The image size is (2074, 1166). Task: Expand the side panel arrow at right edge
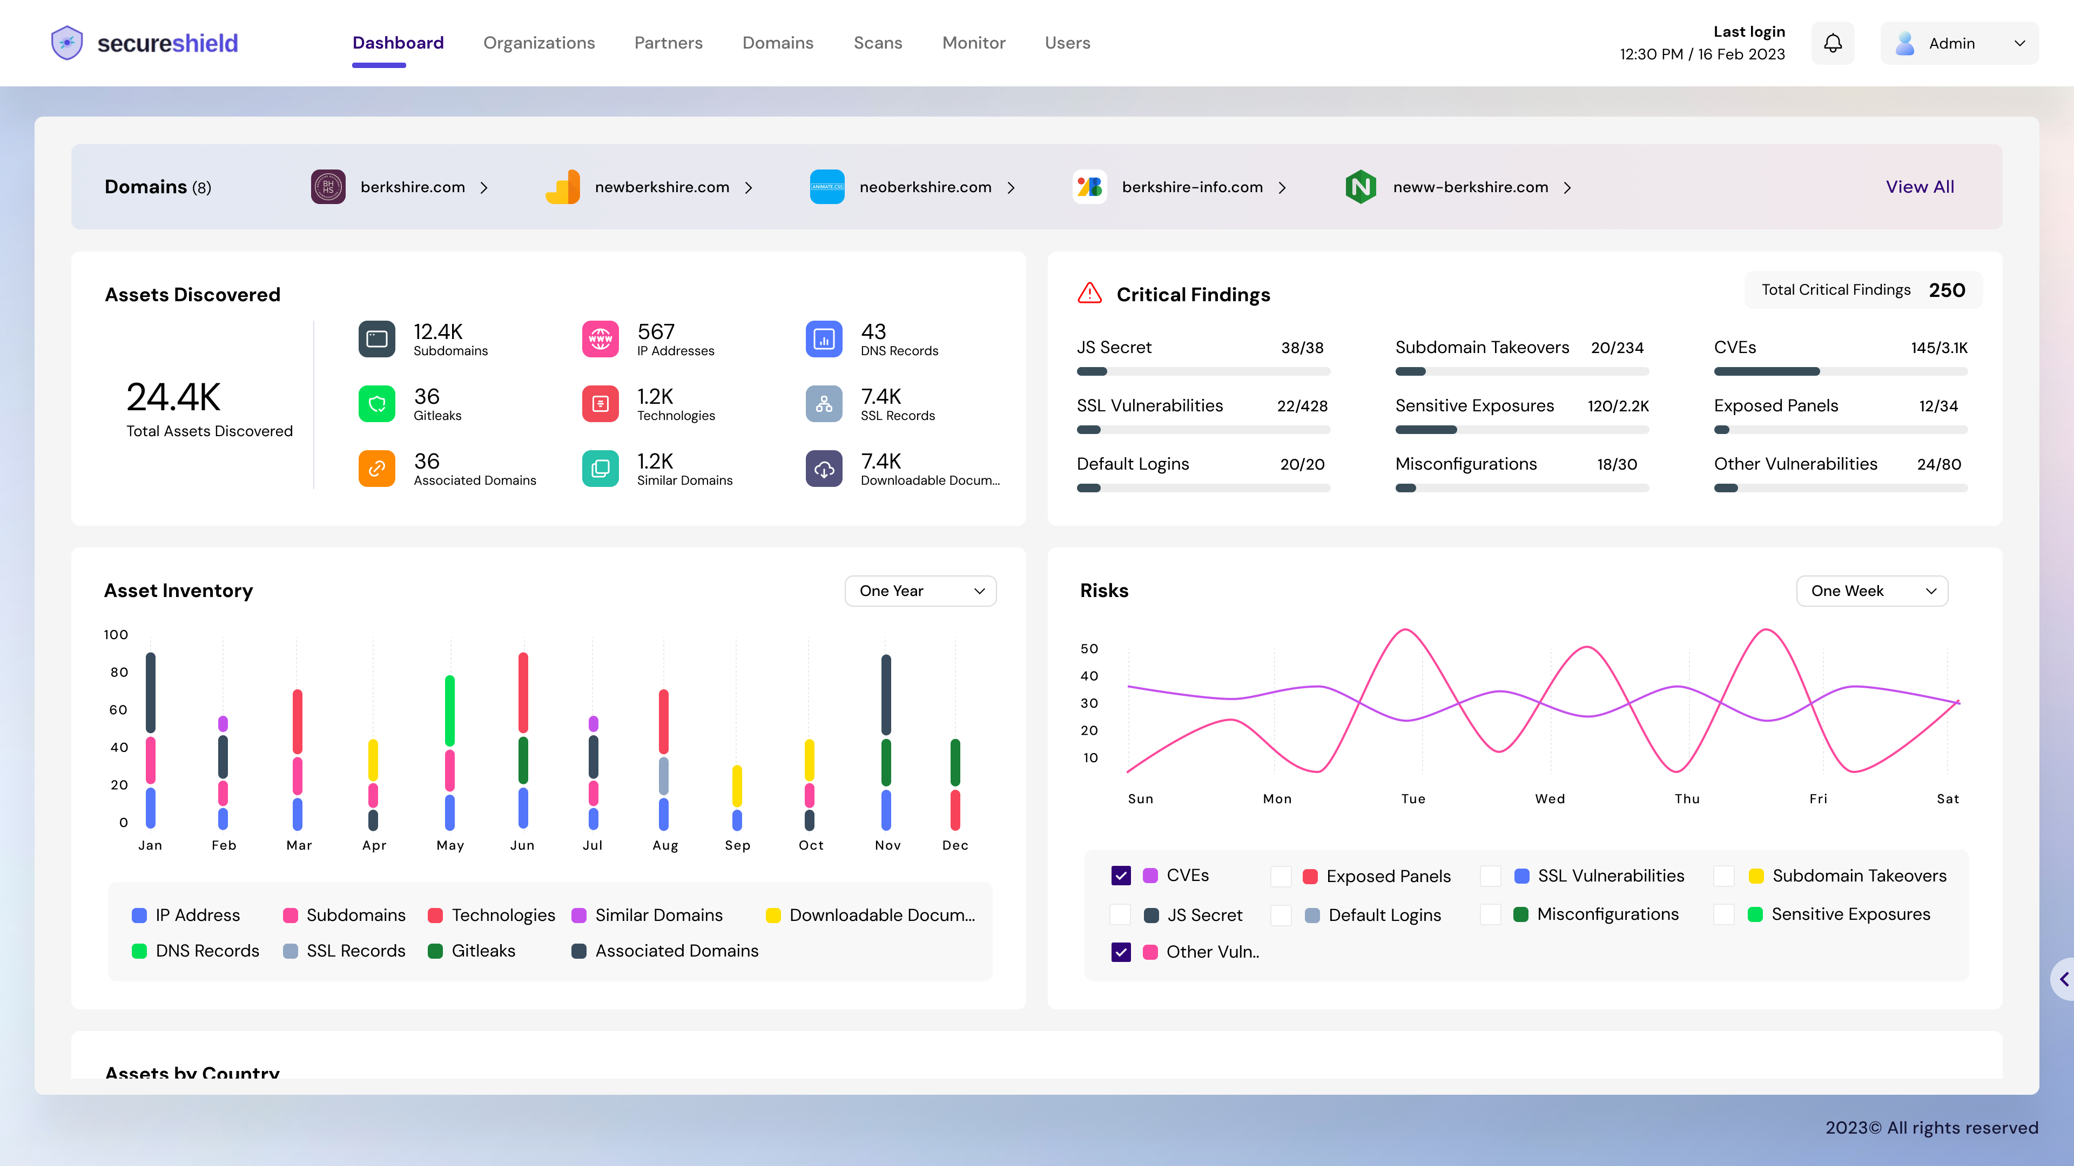[x=2064, y=979]
